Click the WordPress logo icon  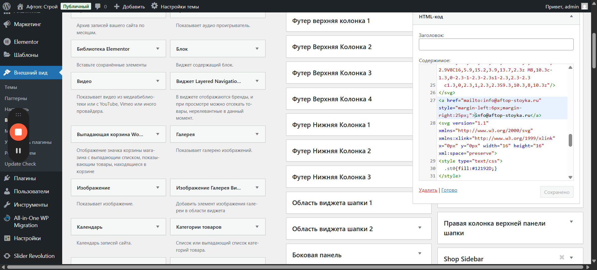point(7,6)
